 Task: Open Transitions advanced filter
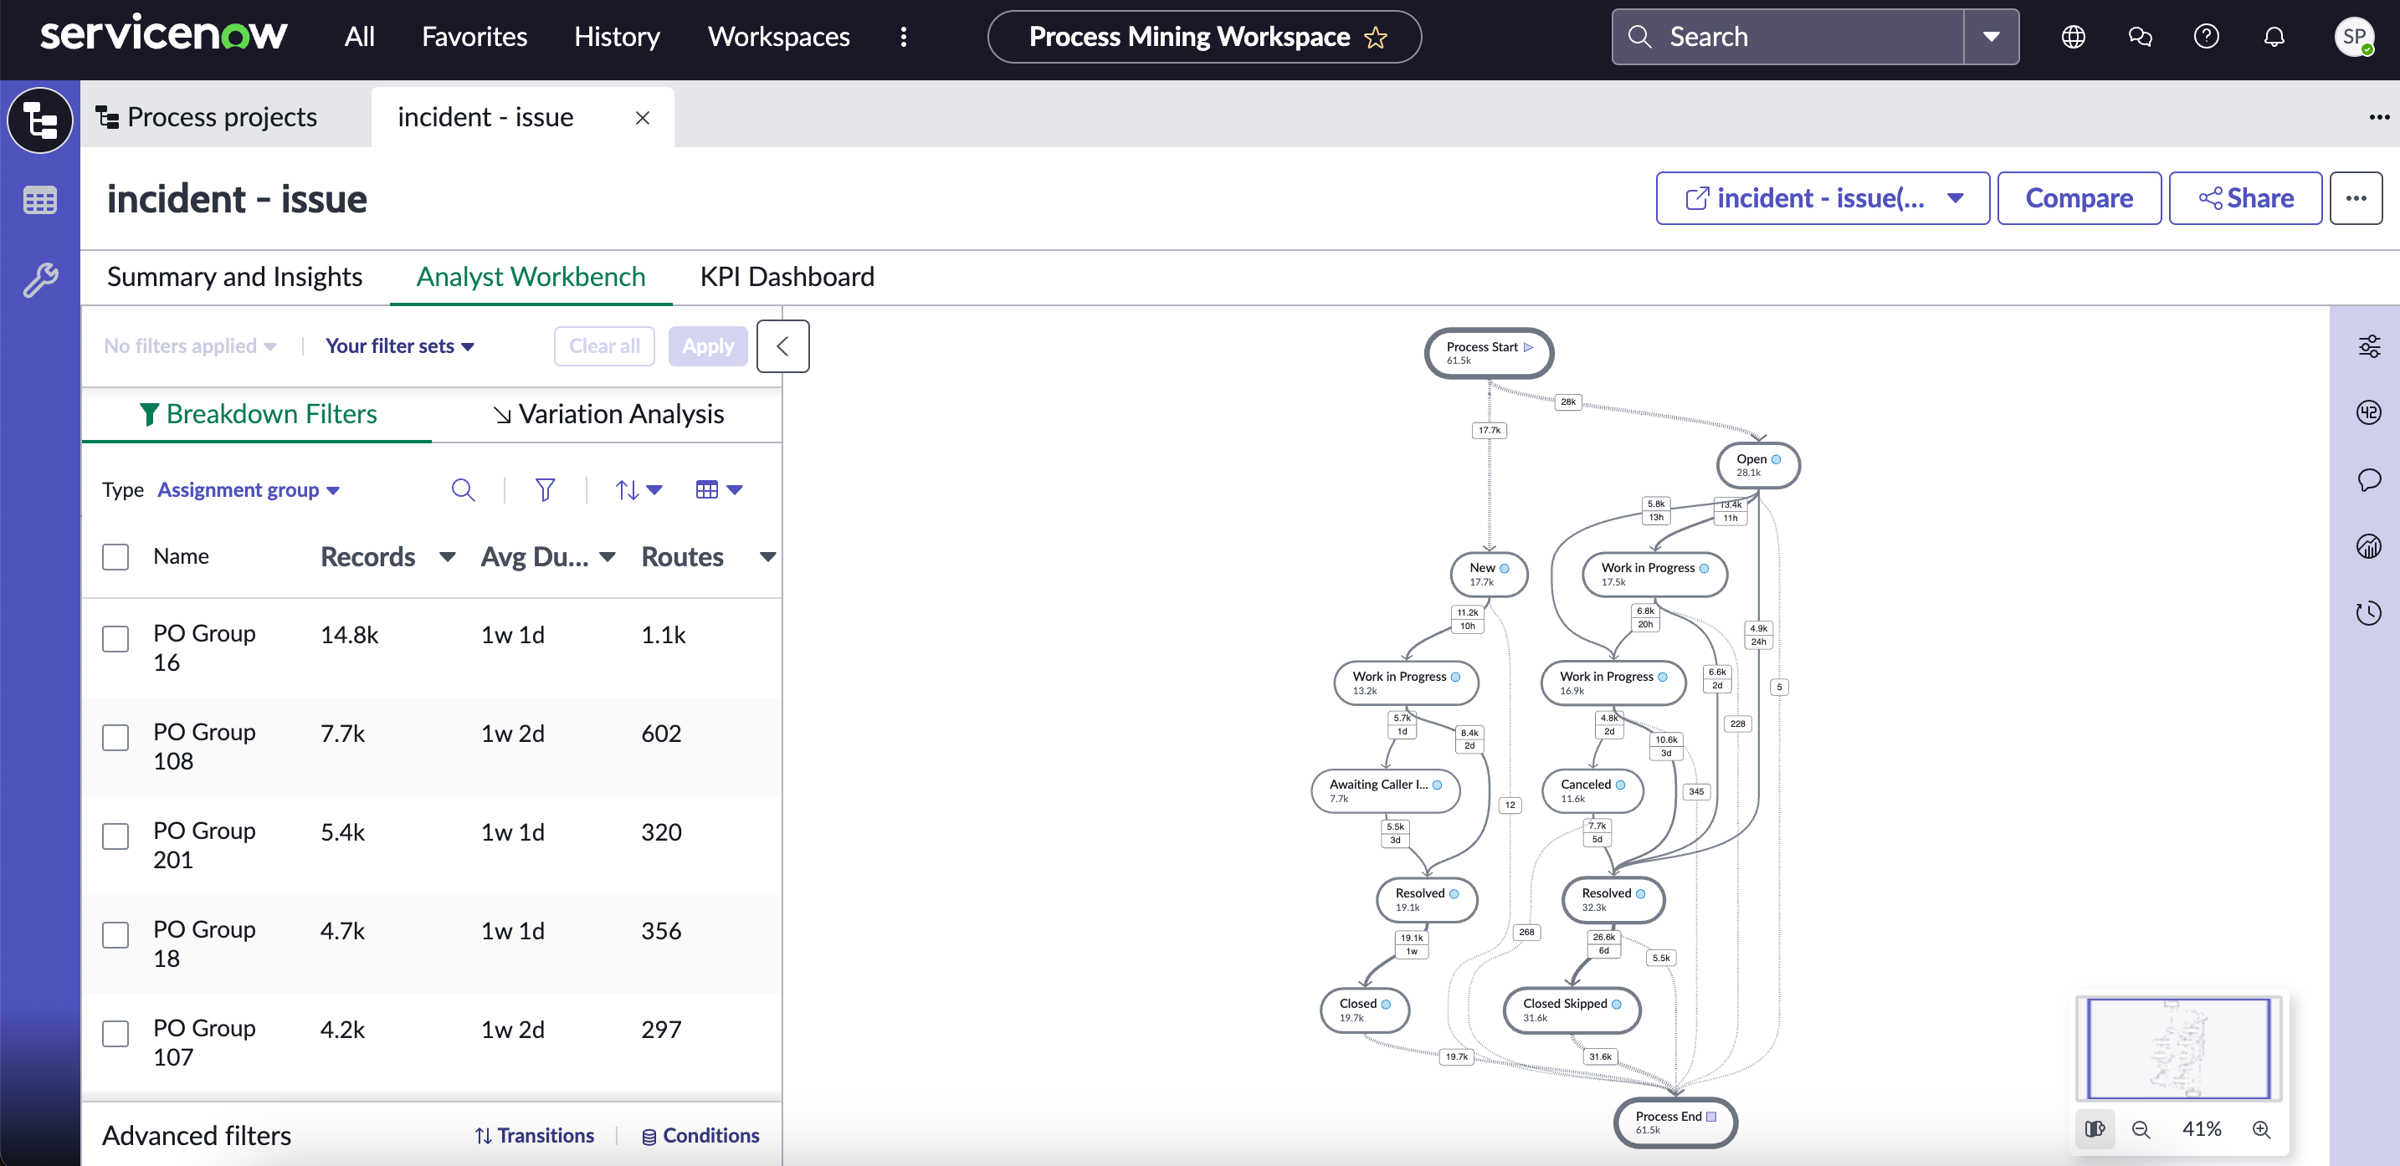(x=535, y=1136)
